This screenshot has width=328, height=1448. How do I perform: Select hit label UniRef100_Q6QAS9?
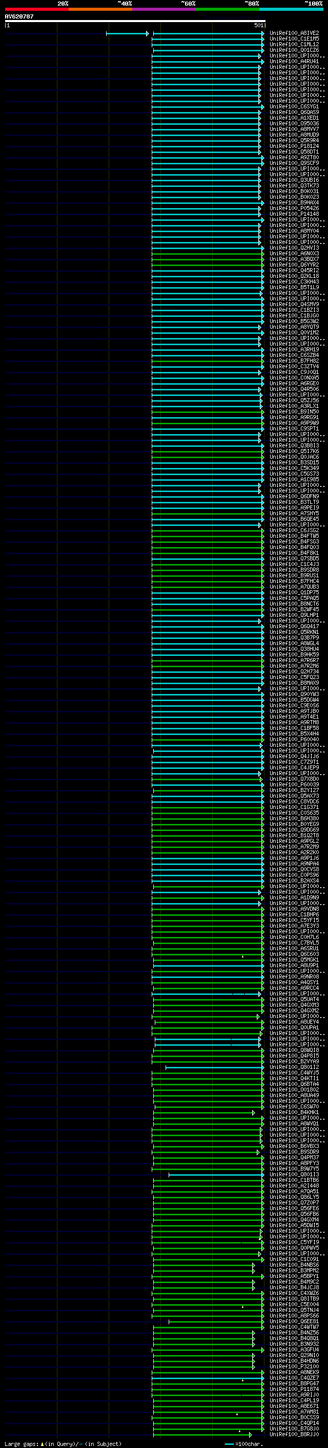pyautogui.click(x=294, y=112)
